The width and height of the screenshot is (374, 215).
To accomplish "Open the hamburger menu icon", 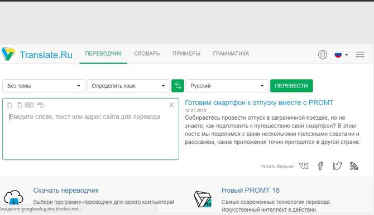I will pos(360,55).
